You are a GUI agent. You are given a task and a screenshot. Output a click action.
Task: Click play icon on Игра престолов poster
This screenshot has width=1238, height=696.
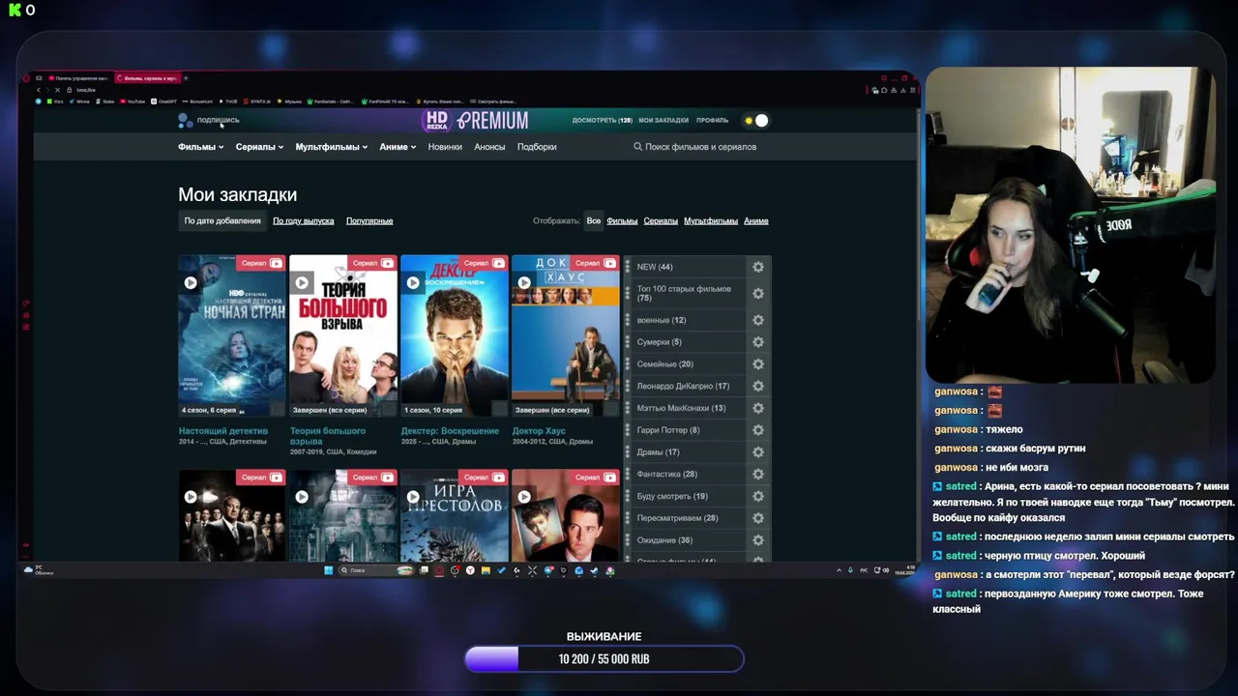tap(413, 497)
